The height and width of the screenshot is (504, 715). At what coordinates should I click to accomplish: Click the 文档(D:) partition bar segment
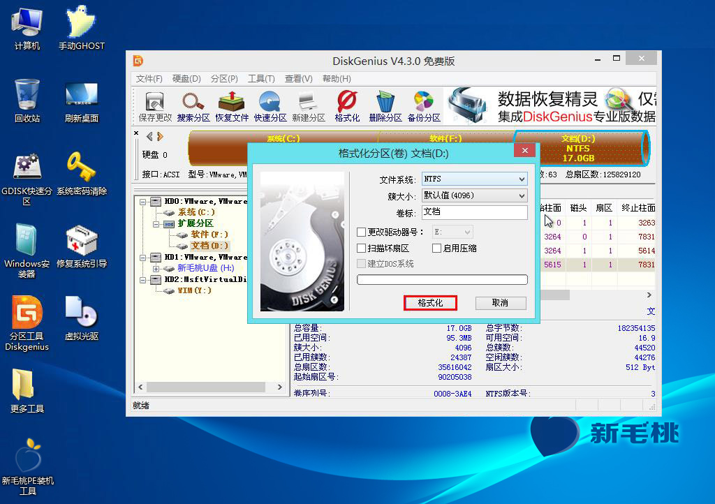[x=580, y=148]
